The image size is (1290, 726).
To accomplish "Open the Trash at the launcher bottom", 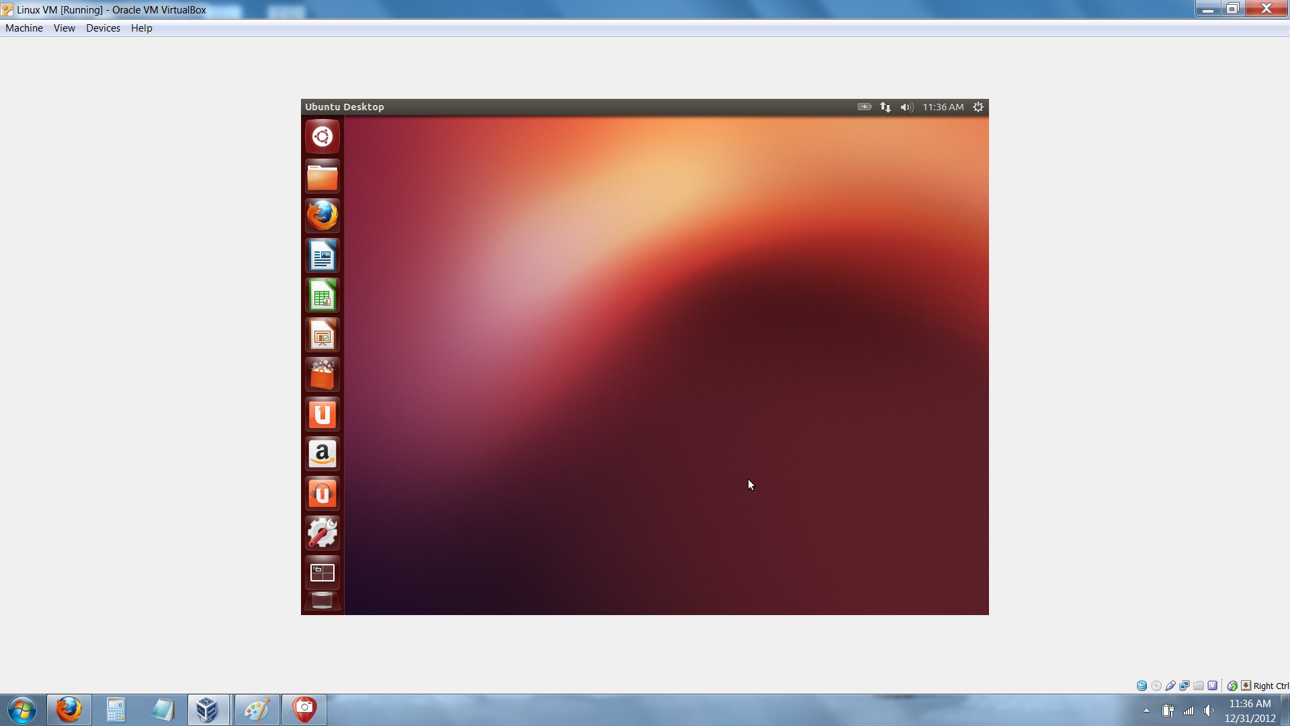I will tap(322, 600).
